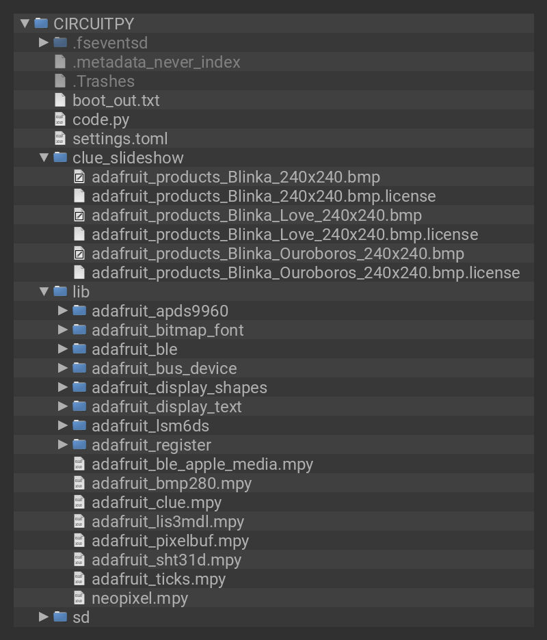Click the boot_out.txt file icon
This screenshot has width=547, height=640.
pos(60,101)
